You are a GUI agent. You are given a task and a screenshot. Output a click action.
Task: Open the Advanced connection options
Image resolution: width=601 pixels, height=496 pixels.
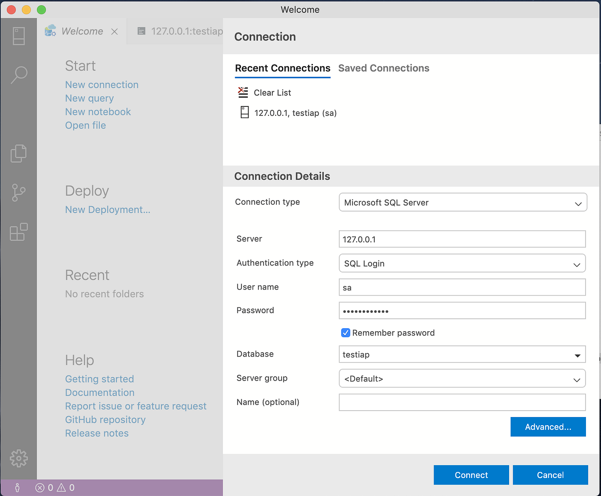(x=548, y=426)
